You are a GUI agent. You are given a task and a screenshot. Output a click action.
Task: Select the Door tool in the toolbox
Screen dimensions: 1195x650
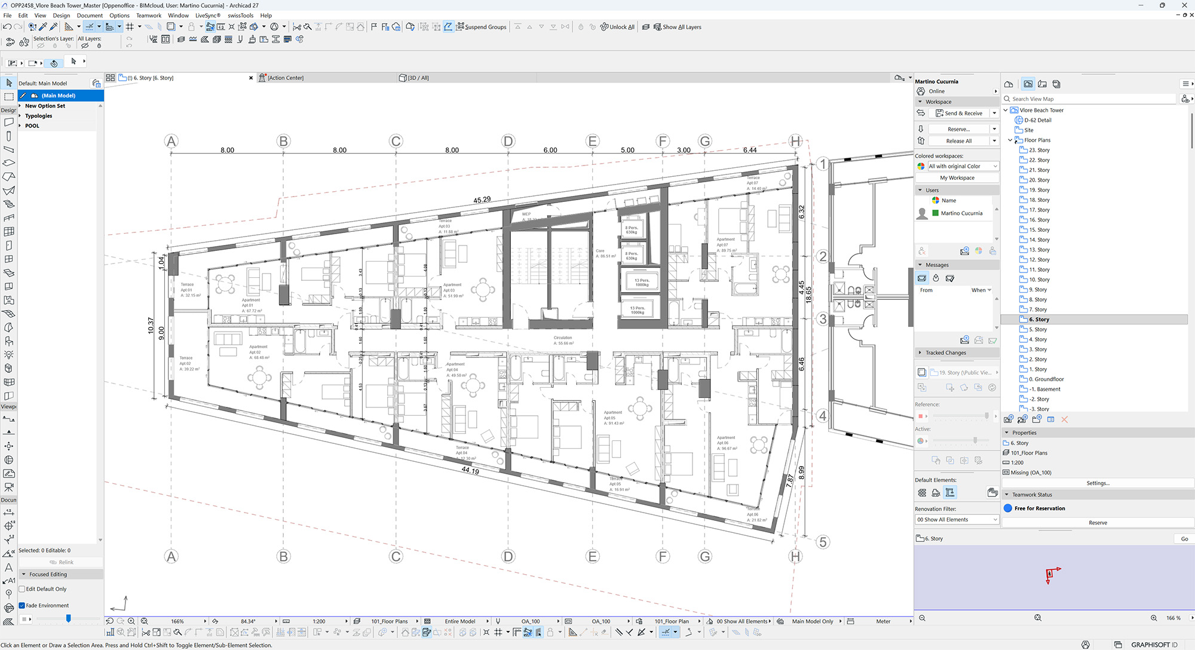9,246
